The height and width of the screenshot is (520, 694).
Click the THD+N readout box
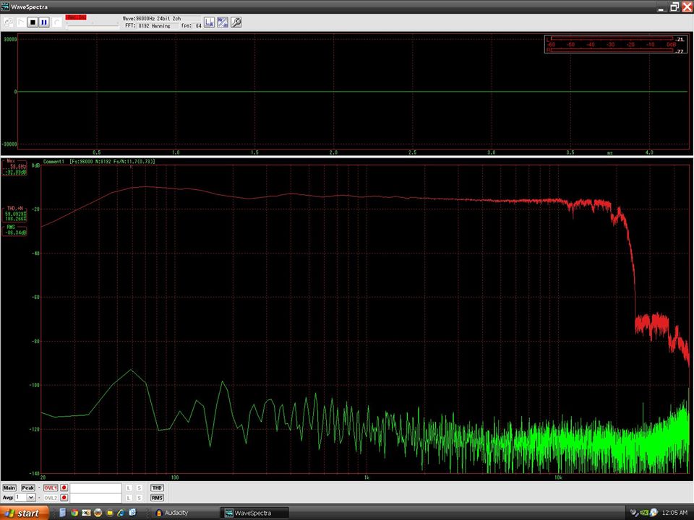(x=14, y=214)
